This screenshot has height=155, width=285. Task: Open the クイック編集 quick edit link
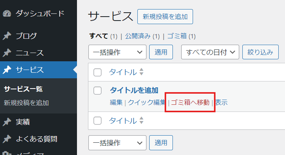[147, 102]
